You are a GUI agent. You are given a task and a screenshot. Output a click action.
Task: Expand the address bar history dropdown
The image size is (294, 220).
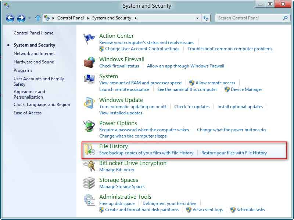[197, 18]
